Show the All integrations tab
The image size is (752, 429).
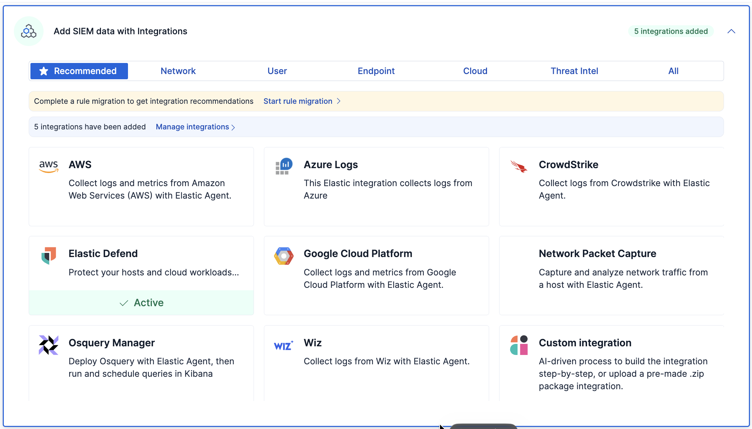point(673,71)
